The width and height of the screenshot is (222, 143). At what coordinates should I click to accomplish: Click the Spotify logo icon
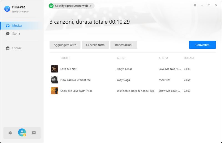click(51, 6)
